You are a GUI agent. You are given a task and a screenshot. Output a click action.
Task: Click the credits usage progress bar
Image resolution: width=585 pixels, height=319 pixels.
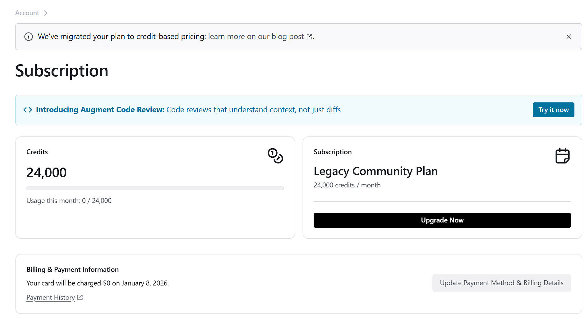point(155,188)
